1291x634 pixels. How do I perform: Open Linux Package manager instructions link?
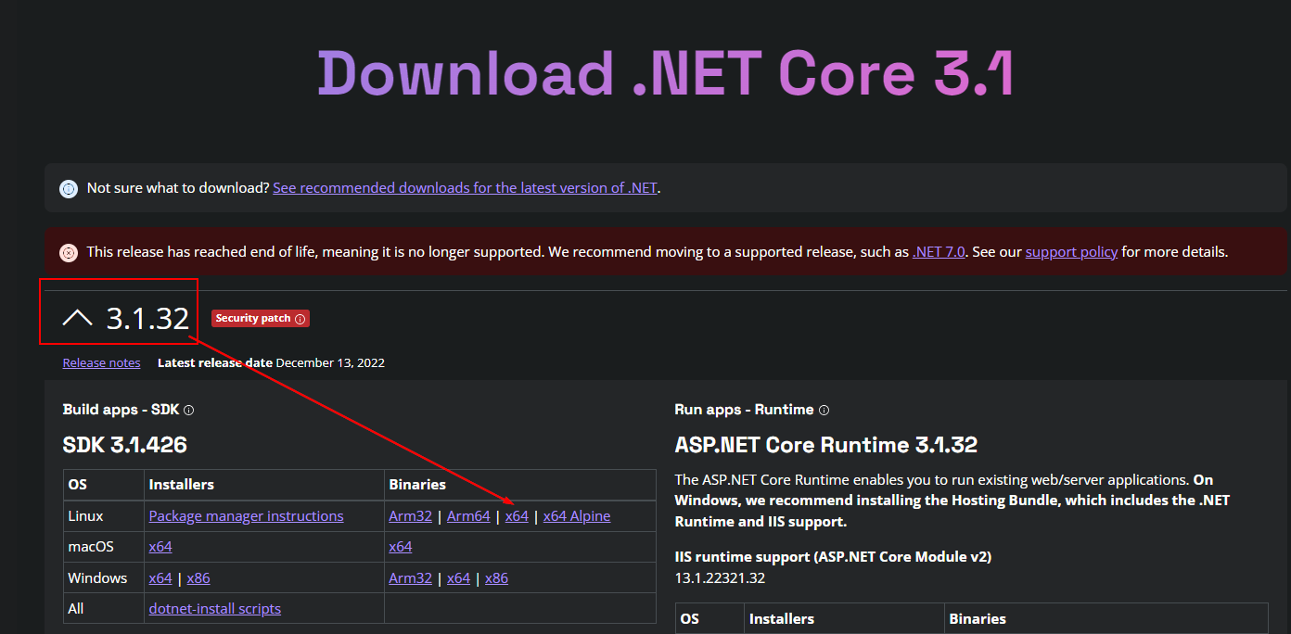click(246, 515)
